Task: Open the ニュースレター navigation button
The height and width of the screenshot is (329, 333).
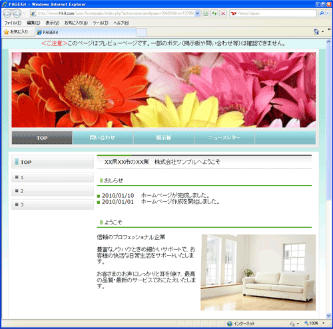Action: point(224,138)
